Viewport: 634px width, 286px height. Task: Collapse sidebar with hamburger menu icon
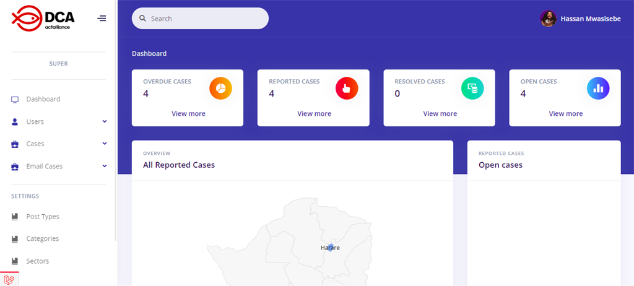pyautogui.click(x=102, y=18)
